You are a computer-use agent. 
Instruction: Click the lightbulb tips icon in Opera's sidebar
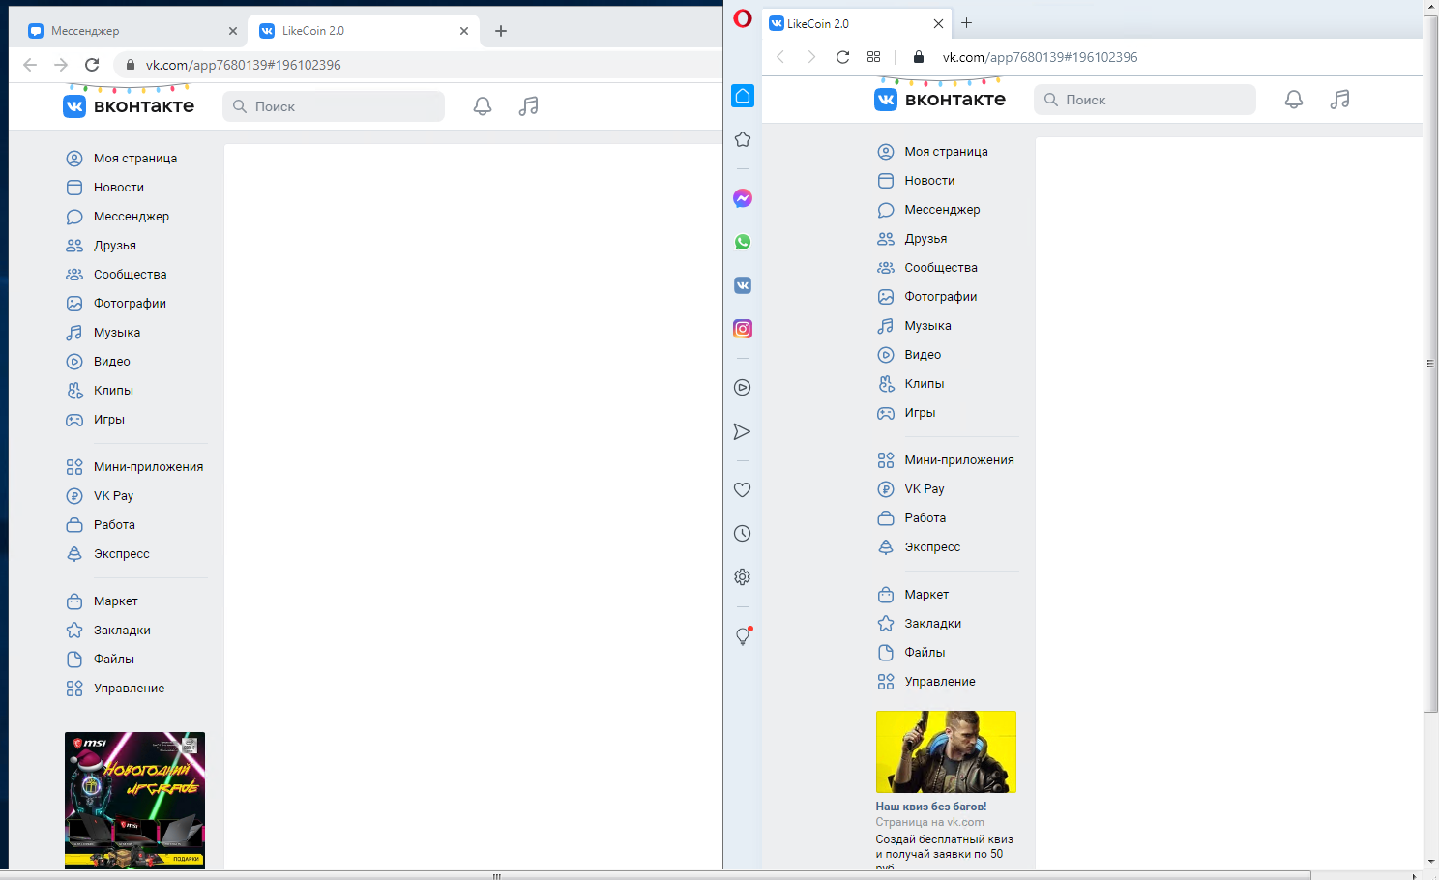coord(743,636)
